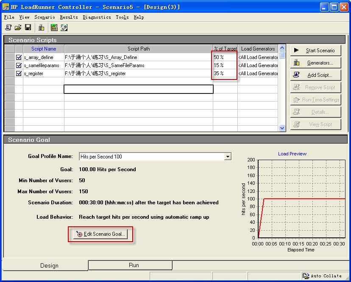Click the outlined empty Script Path cell
This screenshot has height=282, width=351.
pos(139,89)
